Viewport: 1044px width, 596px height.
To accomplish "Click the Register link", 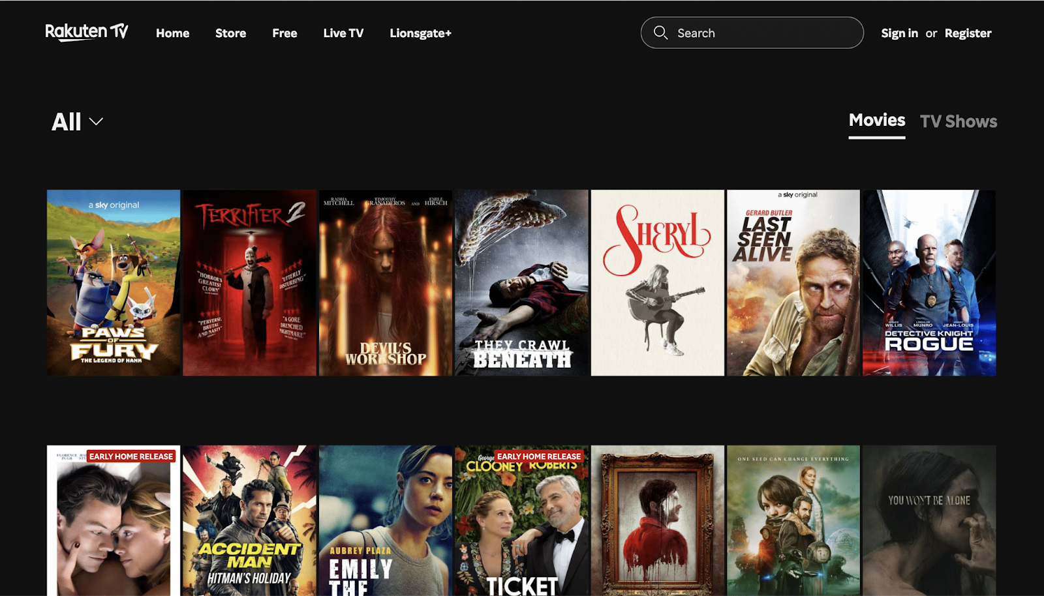I will coord(968,33).
